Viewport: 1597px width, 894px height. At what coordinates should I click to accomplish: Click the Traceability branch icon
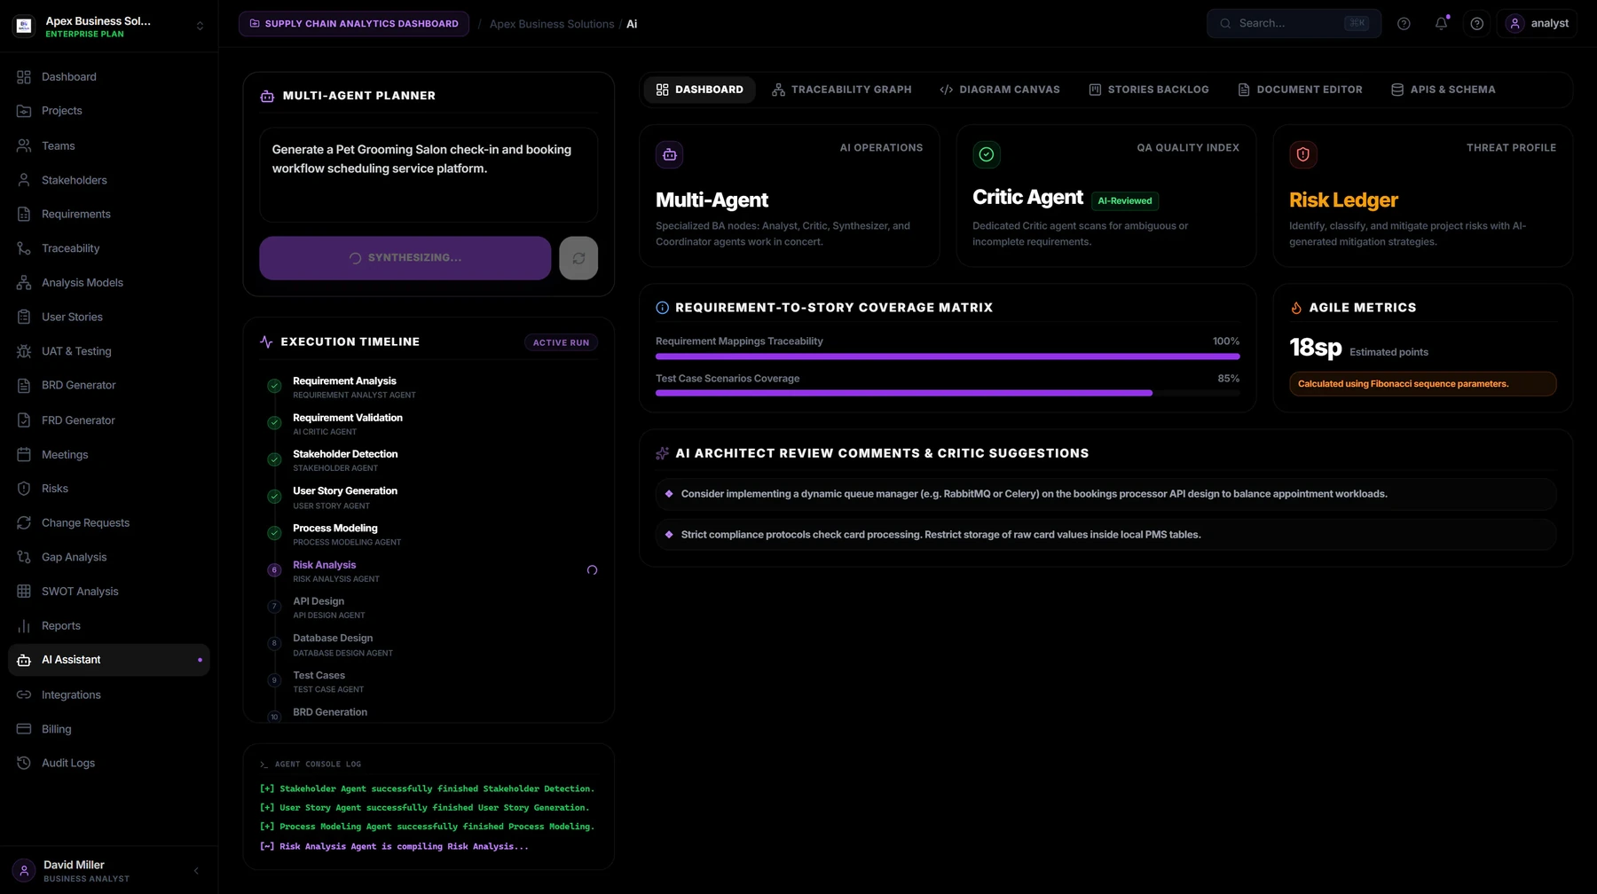click(24, 248)
